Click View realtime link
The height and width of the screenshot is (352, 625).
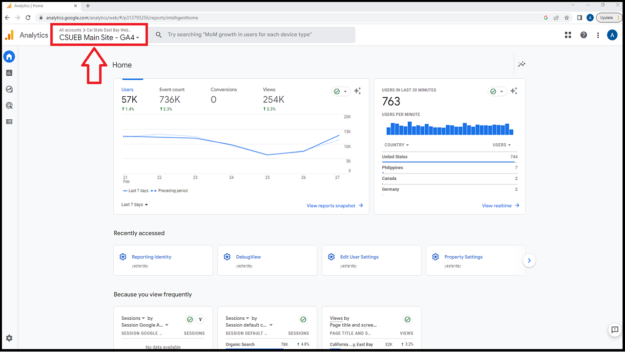click(501, 206)
